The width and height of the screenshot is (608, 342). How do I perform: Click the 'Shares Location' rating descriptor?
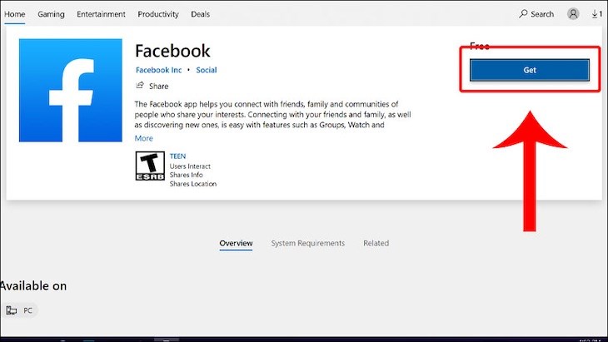(x=193, y=184)
